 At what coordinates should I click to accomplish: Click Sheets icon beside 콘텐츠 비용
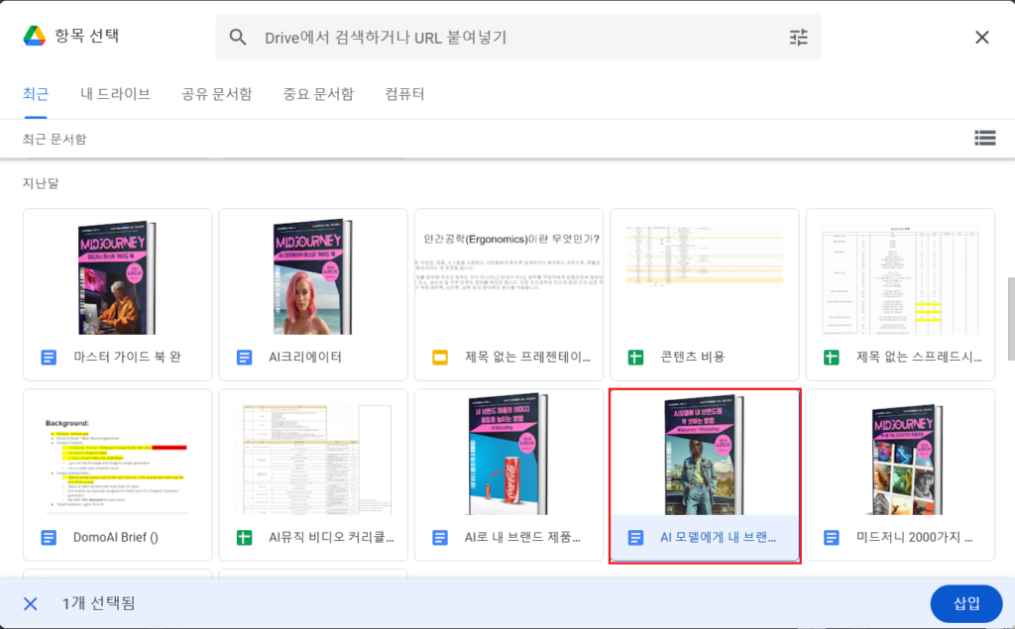click(635, 357)
